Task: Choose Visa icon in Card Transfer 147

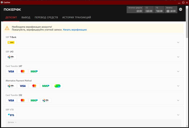Action: tap(11, 72)
